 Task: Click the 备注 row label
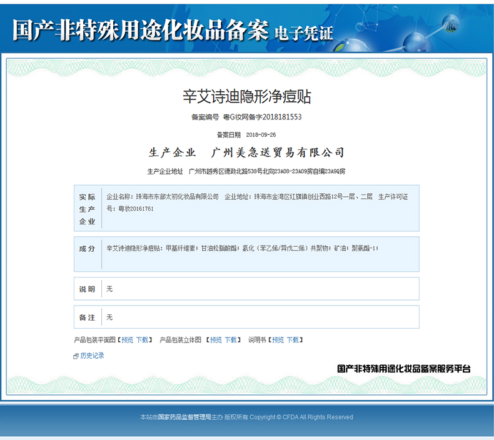tap(87, 317)
